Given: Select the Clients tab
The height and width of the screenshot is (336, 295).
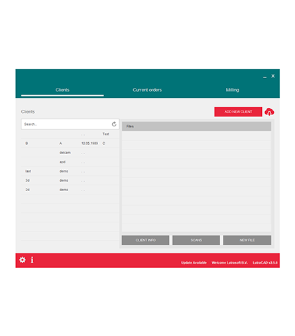Looking at the screenshot, I should pos(62,90).
